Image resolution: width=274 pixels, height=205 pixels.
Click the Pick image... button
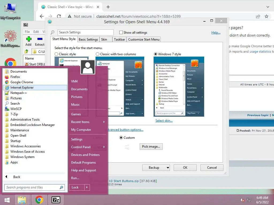click(x=151, y=147)
